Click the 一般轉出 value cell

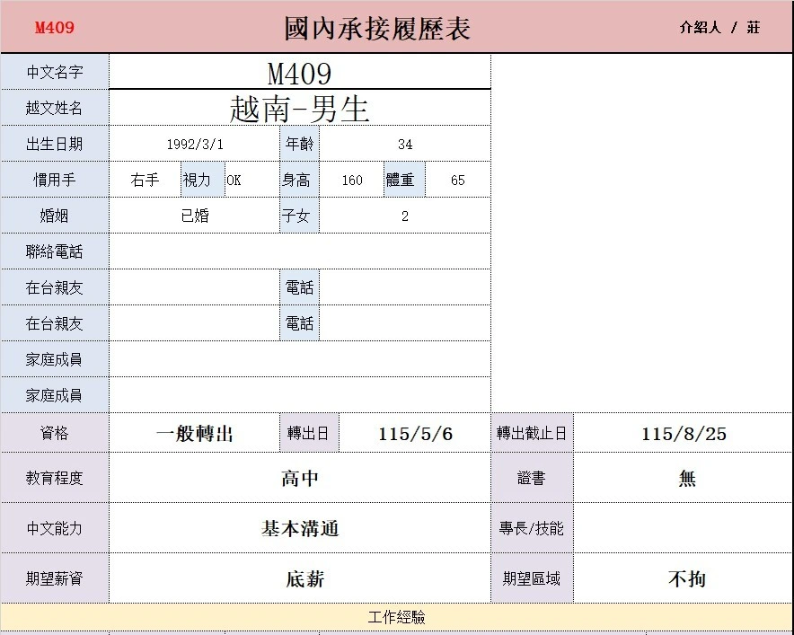click(x=195, y=434)
